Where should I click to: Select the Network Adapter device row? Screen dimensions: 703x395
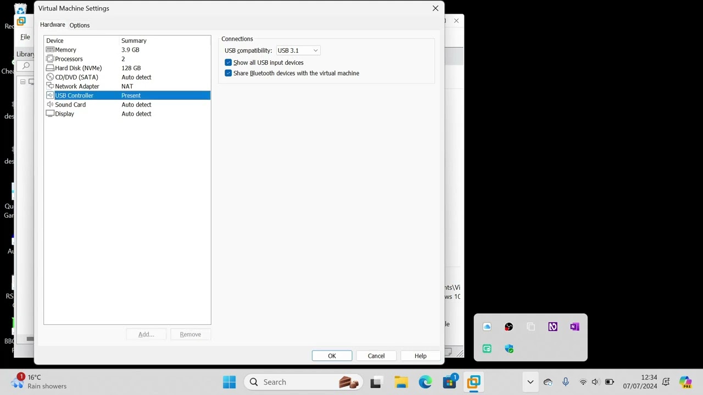pyautogui.click(x=127, y=86)
